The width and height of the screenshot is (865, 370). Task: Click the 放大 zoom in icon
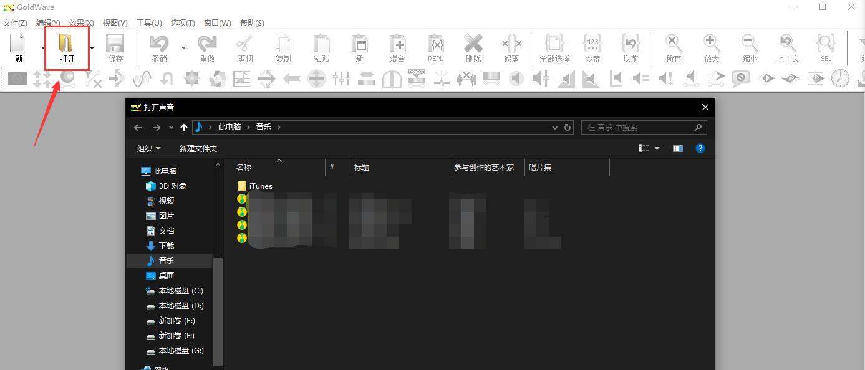712,44
